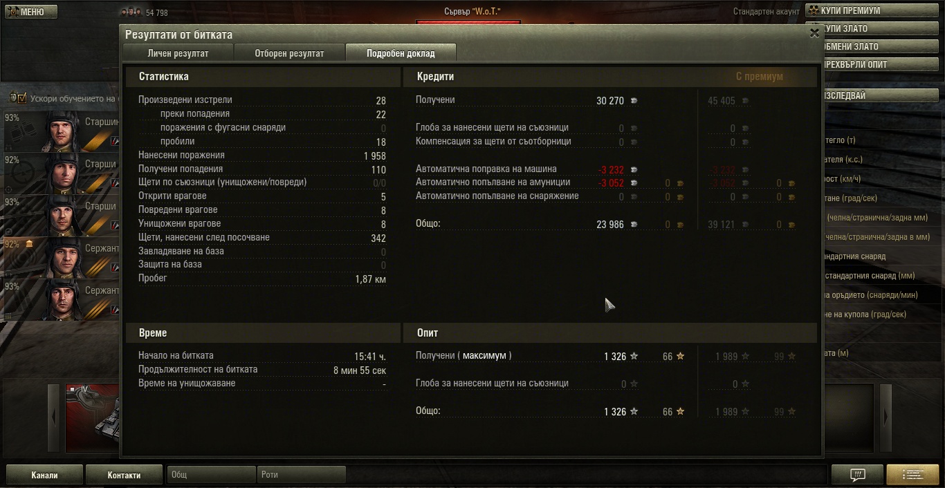Open the notification list icon at bottom right

[x=912, y=475]
